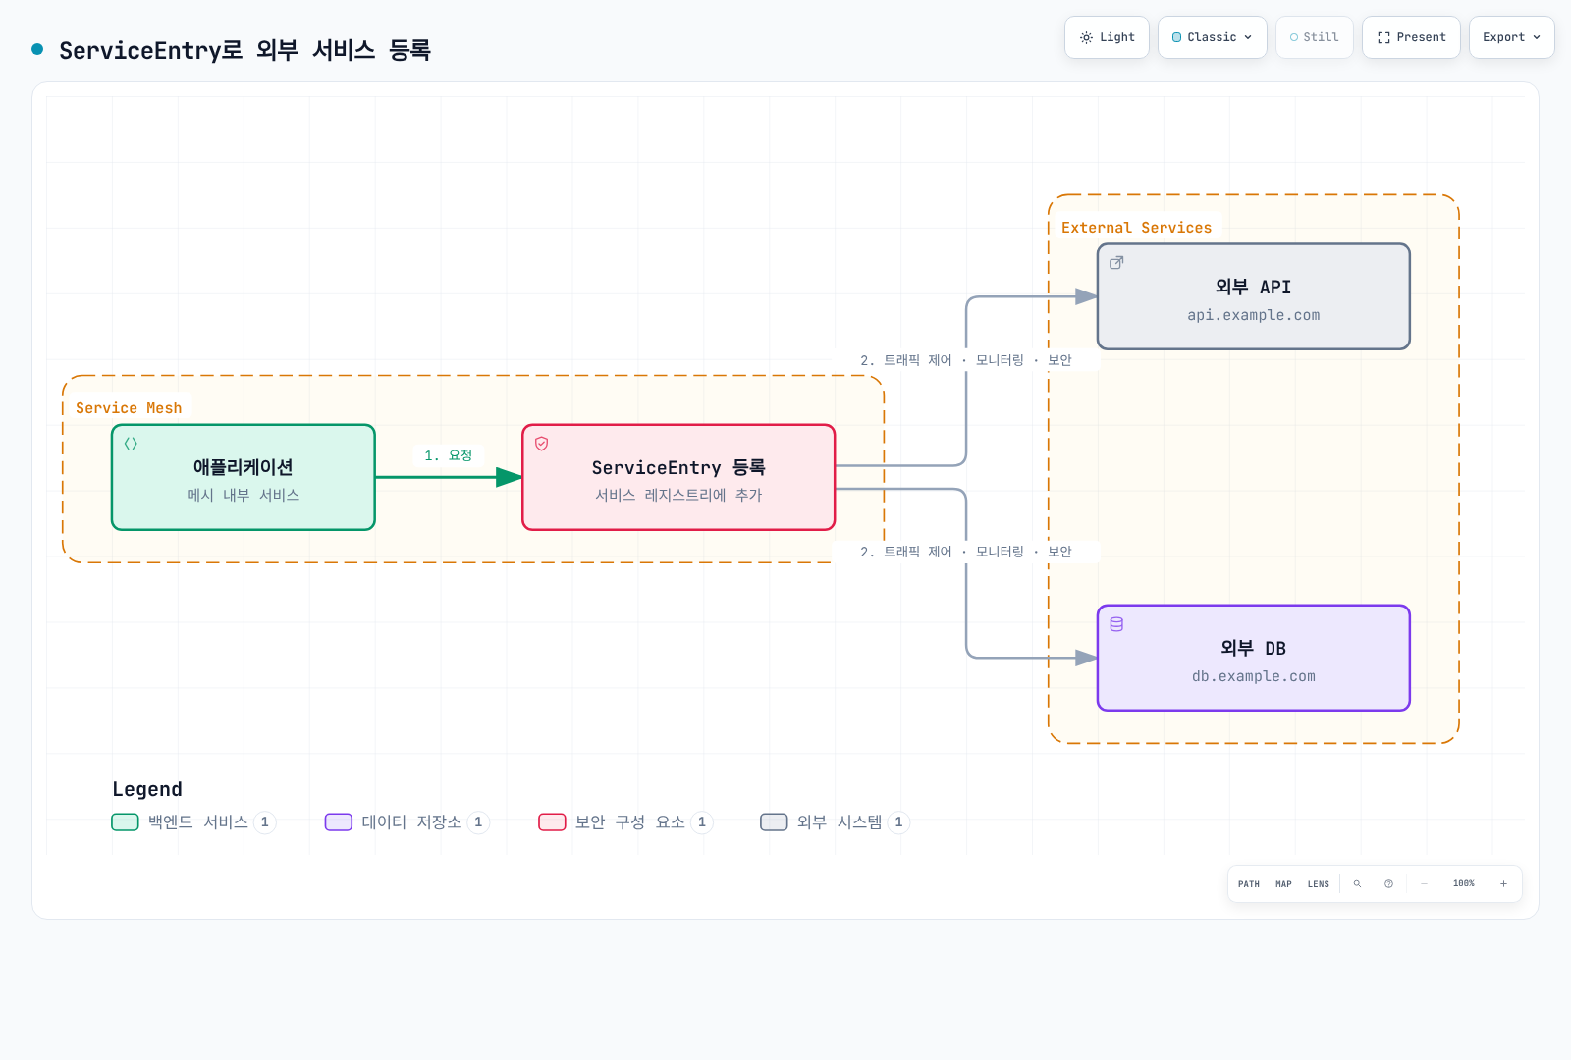Click the '1. 요청' edge label
This screenshot has height=1060, width=1571.
tap(449, 455)
